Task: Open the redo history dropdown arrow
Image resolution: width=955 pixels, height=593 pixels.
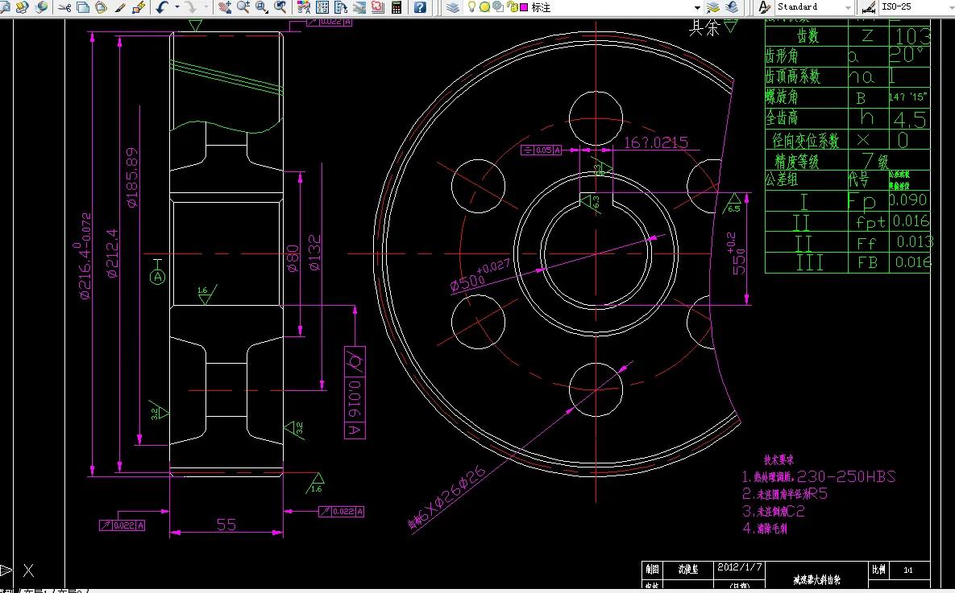Action: tap(206, 7)
